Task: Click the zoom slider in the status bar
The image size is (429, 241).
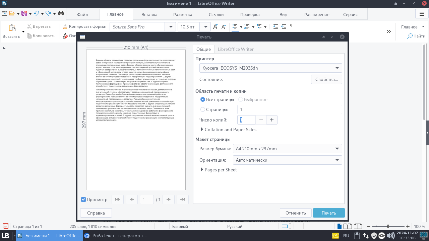Action: [388, 226]
